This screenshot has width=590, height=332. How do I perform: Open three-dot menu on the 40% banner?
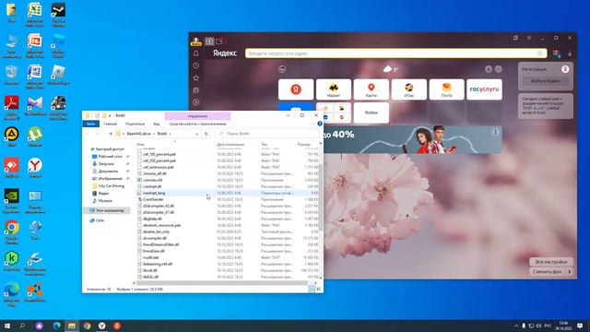(x=496, y=132)
